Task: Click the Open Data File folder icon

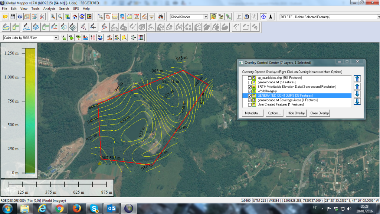Action: (5, 17)
